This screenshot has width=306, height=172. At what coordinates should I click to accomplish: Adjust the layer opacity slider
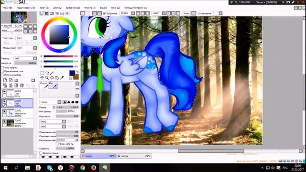click(x=25, y=63)
